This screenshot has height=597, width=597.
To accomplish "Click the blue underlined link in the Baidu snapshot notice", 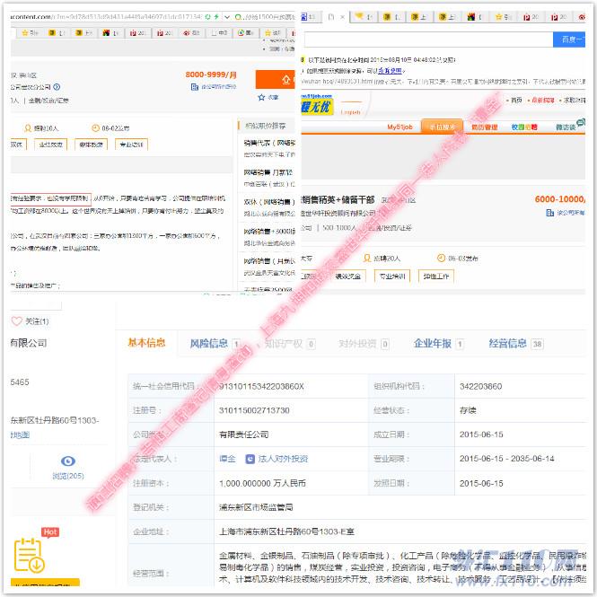I will coord(390,70).
